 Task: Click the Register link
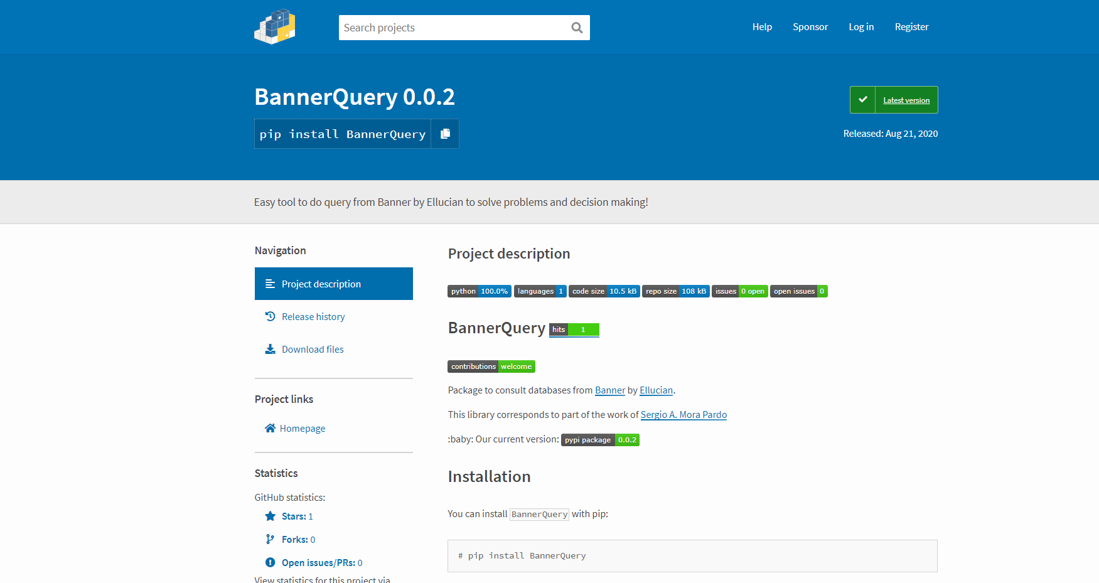coord(911,26)
